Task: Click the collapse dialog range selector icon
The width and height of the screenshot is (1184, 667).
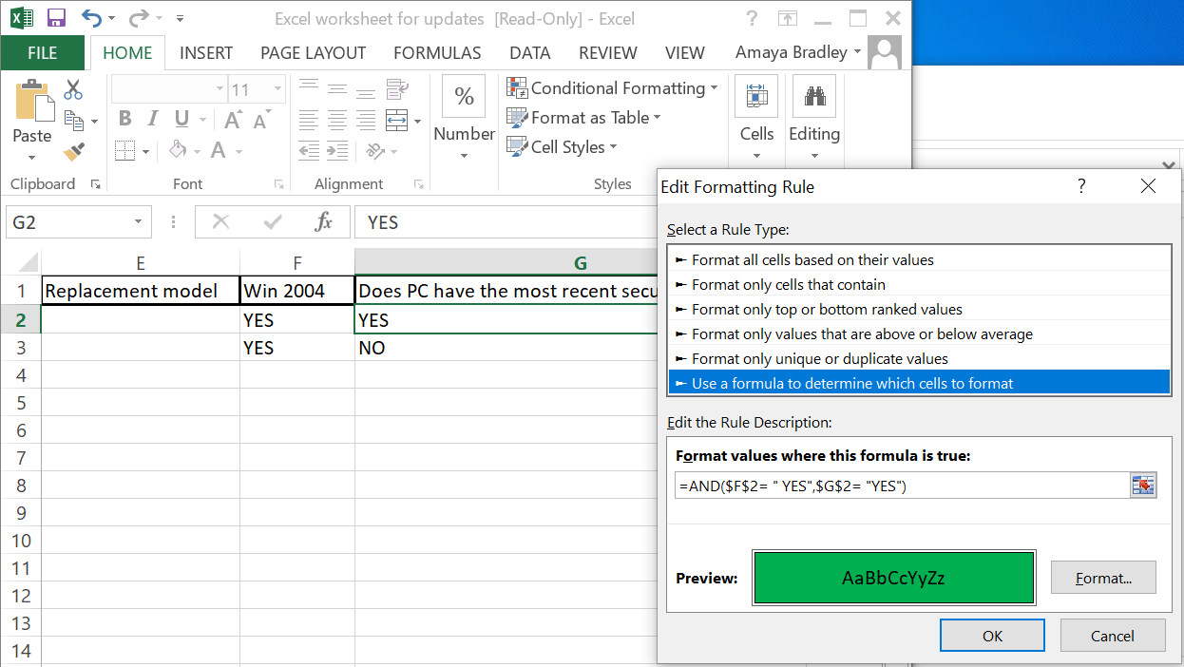Action: (1142, 486)
